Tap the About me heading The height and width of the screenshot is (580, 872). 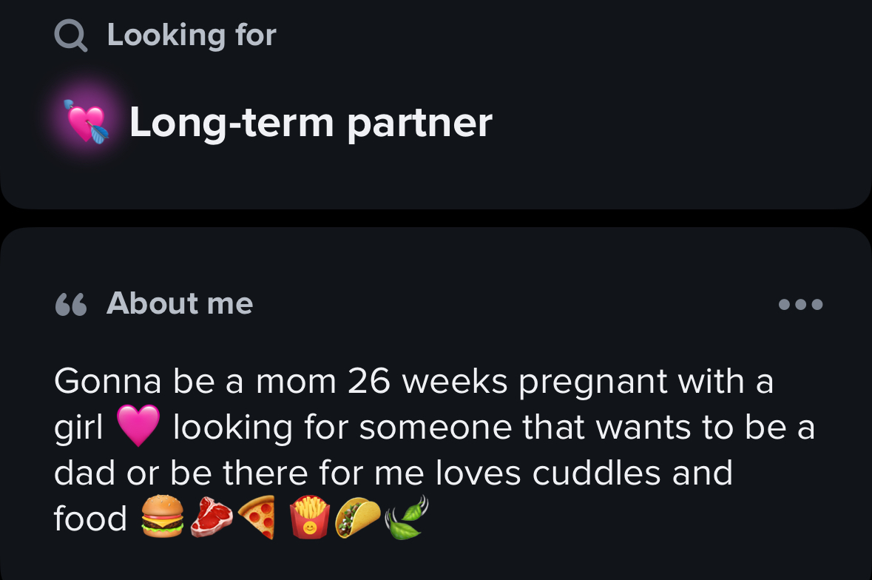pyautogui.click(x=180, y=303)
